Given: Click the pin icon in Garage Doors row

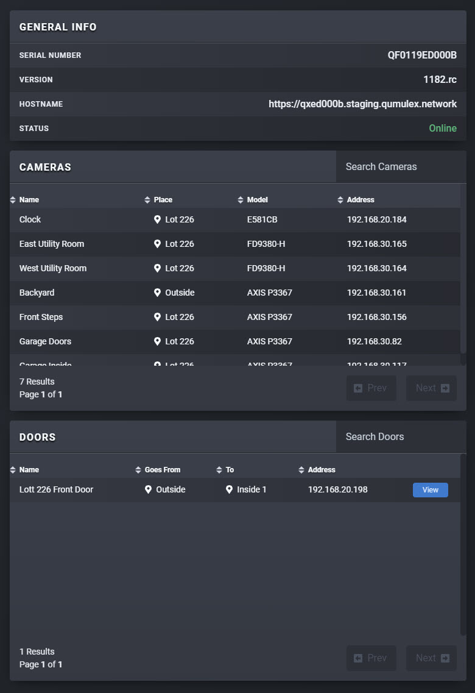Looking at the screenshot, I should [x=157, y=341].
